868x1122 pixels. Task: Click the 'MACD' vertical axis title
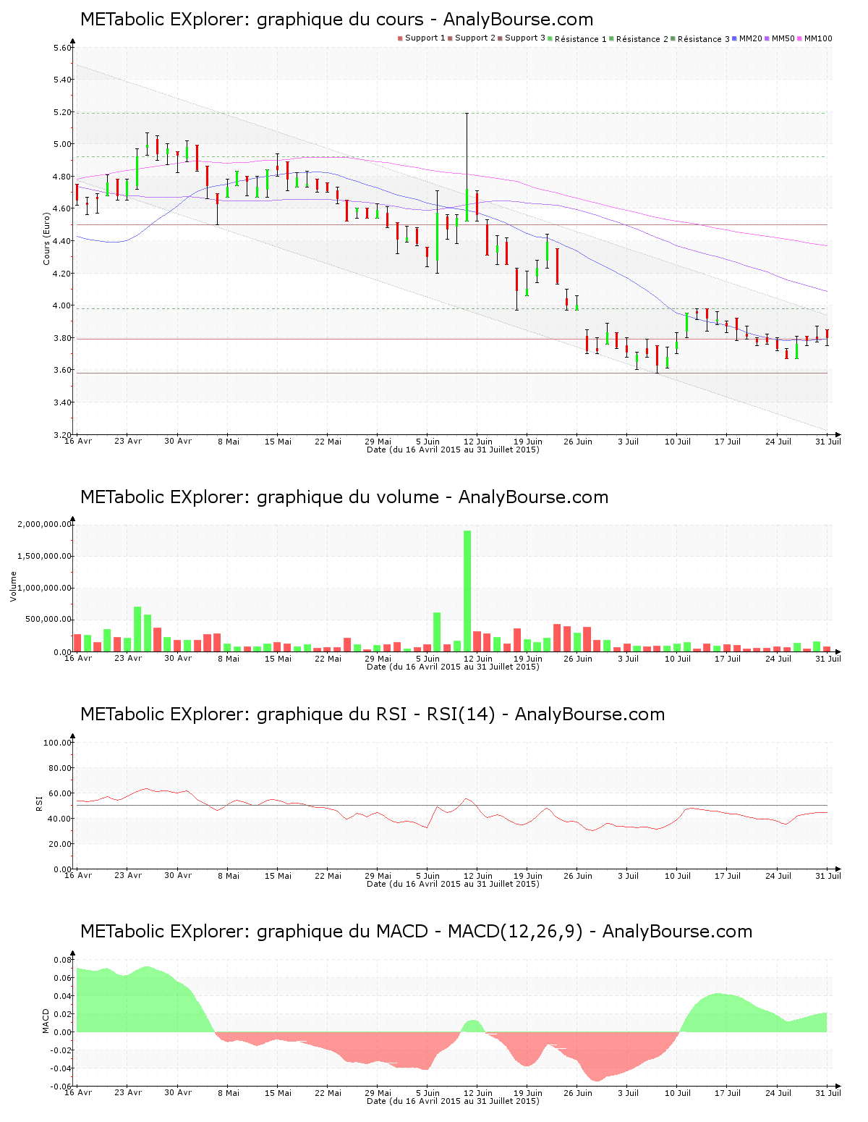[x=46, y=1021]
